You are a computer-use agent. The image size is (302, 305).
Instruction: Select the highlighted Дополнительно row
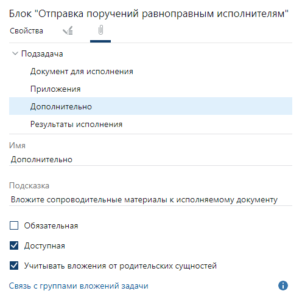click(x=150, y=106)
